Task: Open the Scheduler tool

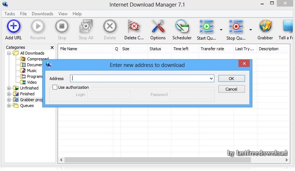Action: (182, 26)
